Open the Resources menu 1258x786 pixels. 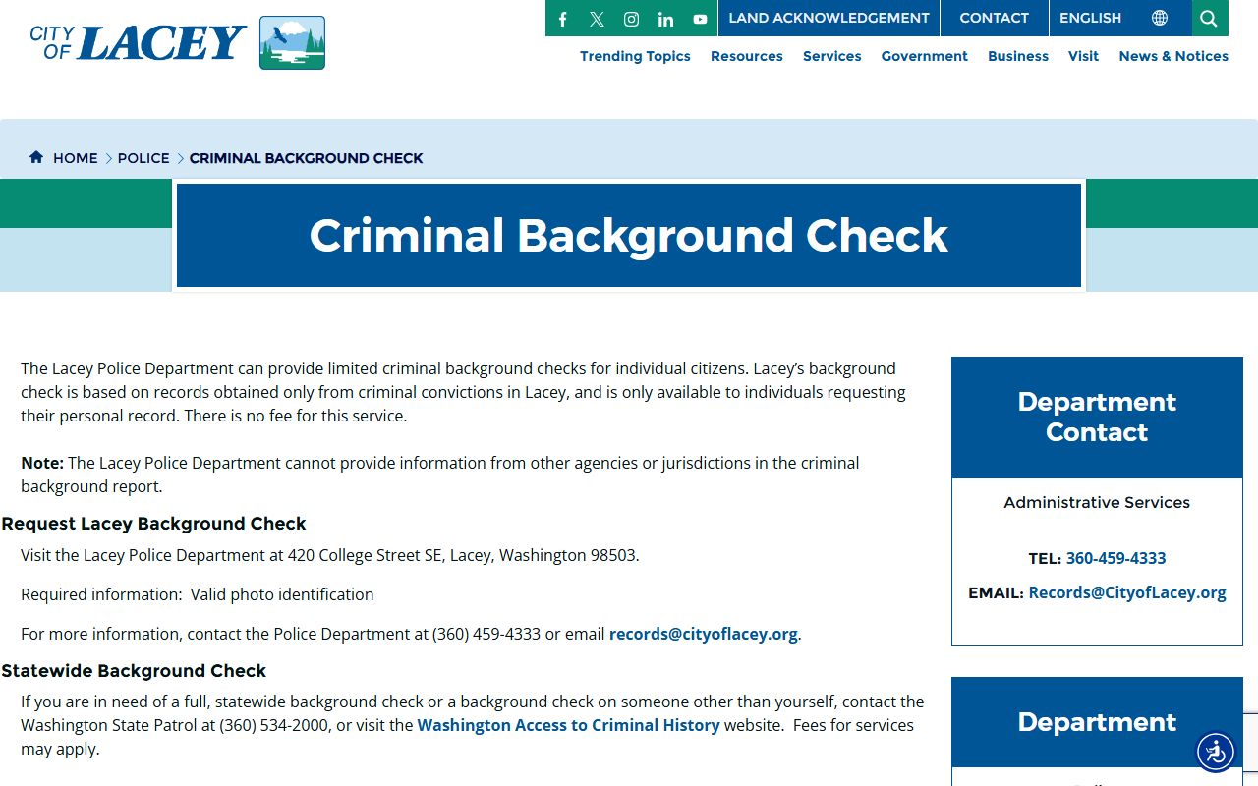(x=747, y=56)
